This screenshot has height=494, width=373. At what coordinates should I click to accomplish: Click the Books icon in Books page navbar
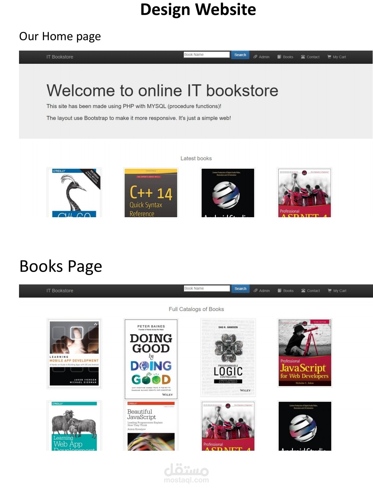tap(280, 291)
